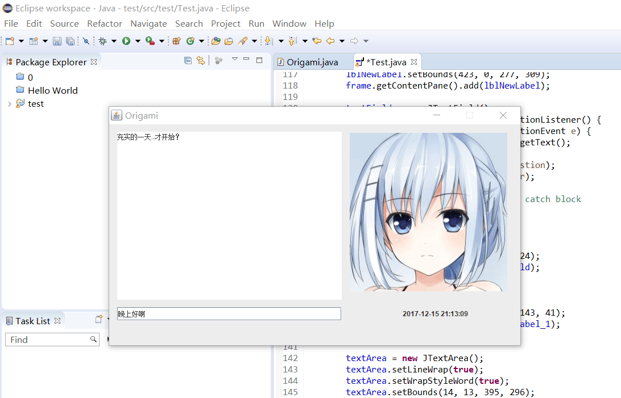
Task: Open the New Java Class dropdown arrow
Action: 201,41
